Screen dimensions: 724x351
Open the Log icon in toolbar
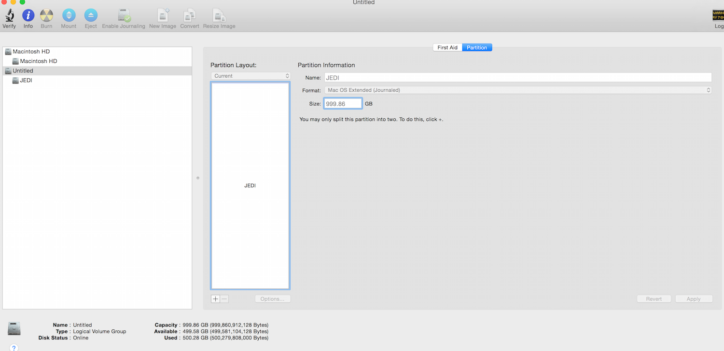point(718,15)
